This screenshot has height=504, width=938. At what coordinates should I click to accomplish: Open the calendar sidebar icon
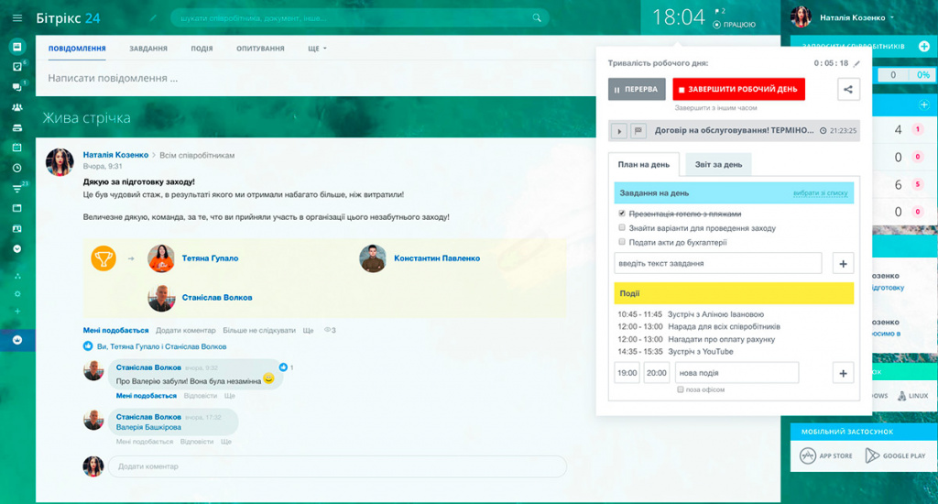16,148
